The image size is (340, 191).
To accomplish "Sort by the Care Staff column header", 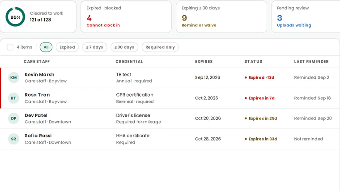I will coord(37,62).
